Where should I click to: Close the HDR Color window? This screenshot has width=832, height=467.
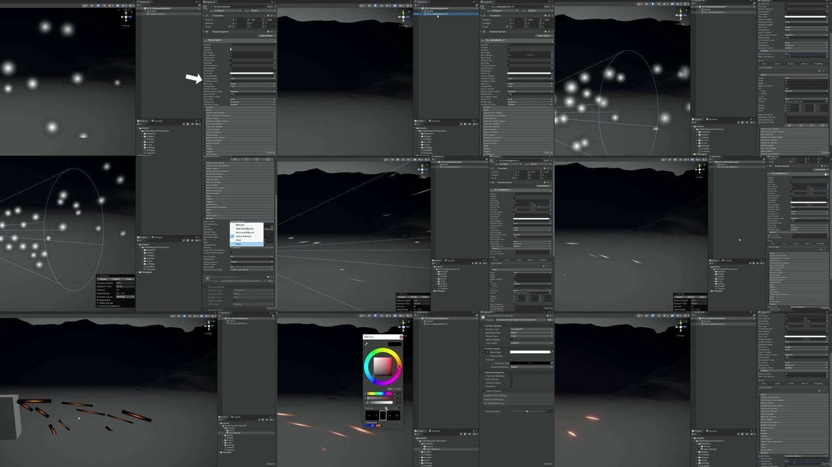400,337
